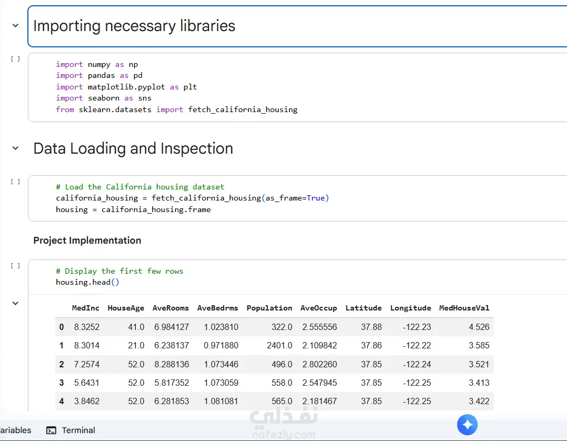Click the MedInc column header
Image resolution: width=567 pixels, height=441 pixels.
point(85,308)
